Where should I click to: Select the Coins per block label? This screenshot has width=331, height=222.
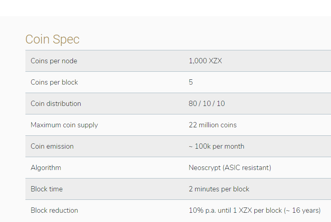click(54, 82)
